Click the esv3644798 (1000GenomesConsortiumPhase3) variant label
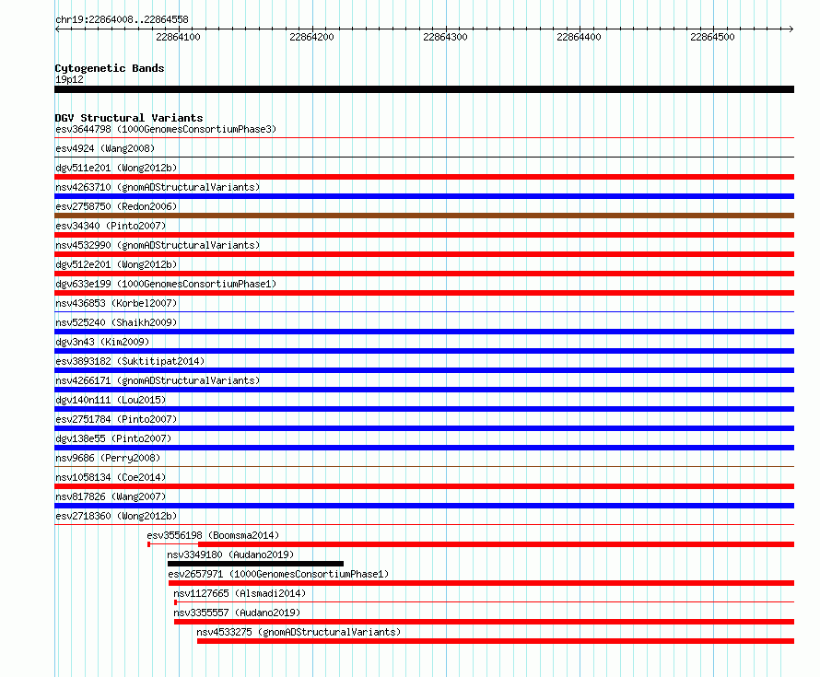The width and height of the screenshot is (820, 677). [x=166, y=129]
